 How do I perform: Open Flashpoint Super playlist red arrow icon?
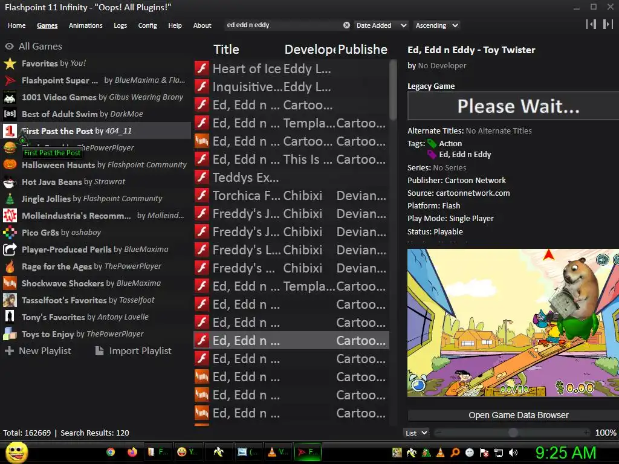point(10,80)
